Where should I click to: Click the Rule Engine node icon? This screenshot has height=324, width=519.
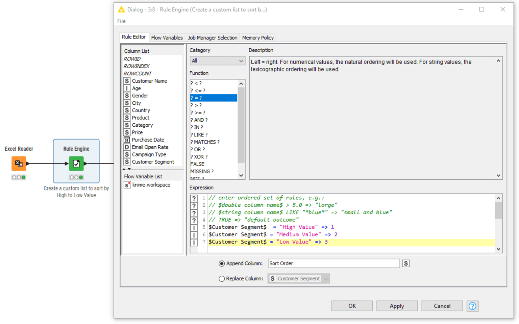point(76,164)
